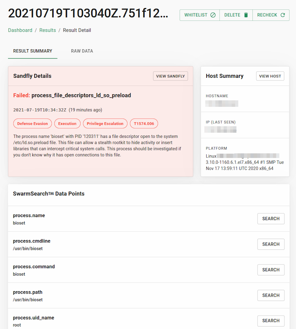Open View Host
This screenshot has width=296, height=329.
point(270,76)
